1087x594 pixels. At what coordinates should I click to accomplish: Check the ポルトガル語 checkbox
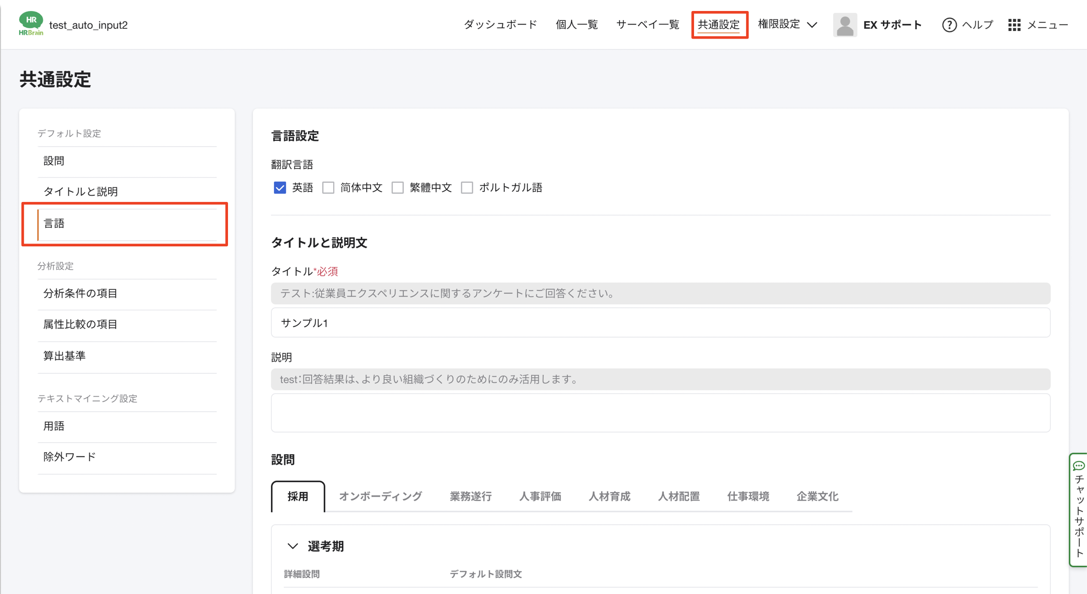(x=467, y=188)
